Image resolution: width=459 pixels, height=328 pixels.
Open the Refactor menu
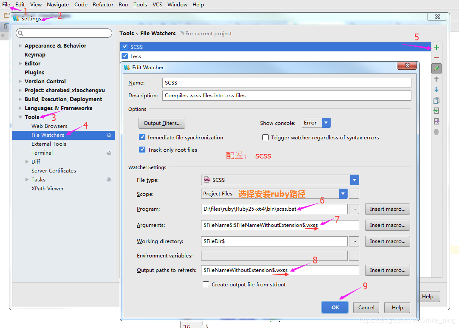tap(103, 5)
